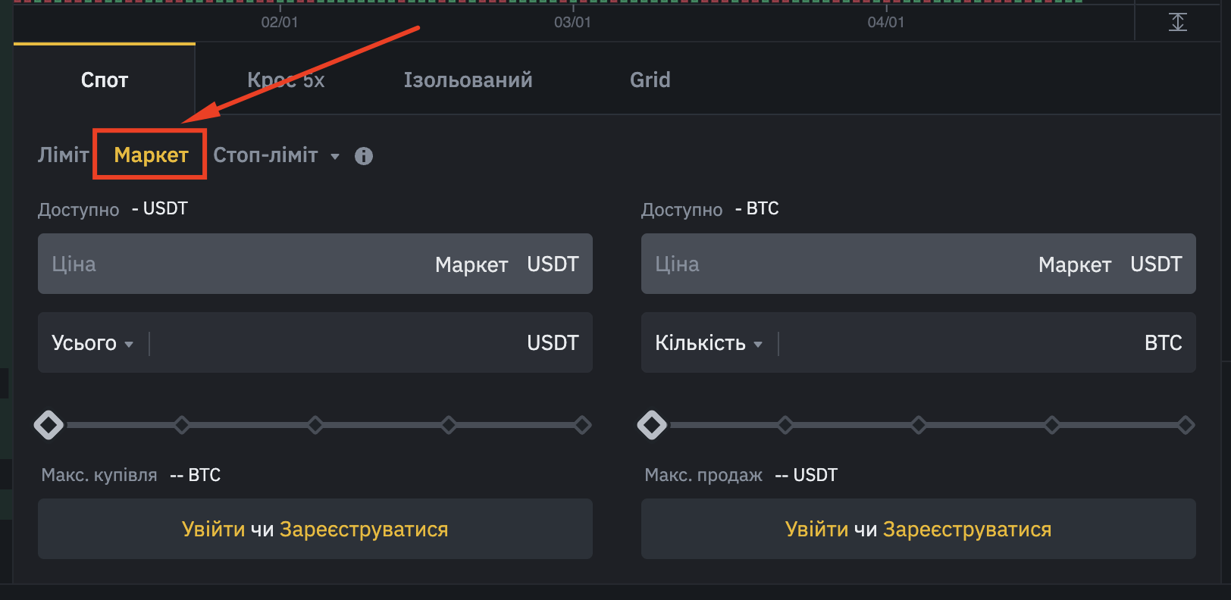Click the Макс. продаж -- USDT text
Screen dimensions: 1231x600
(741, 475)
